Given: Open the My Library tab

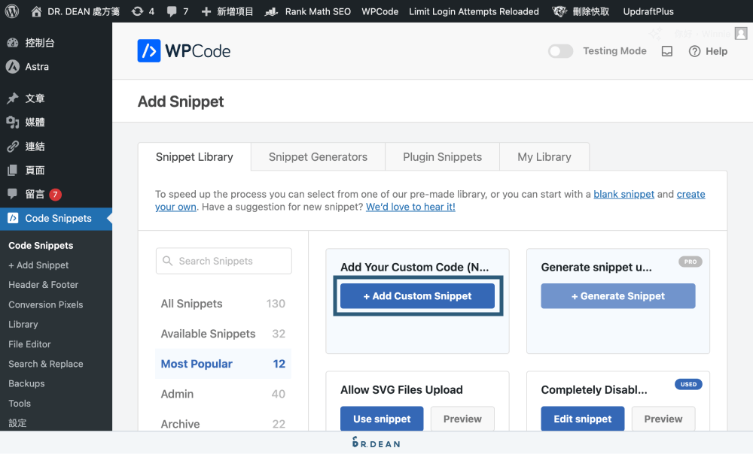Looking at the screenshot, I should (x=544, y=156).
